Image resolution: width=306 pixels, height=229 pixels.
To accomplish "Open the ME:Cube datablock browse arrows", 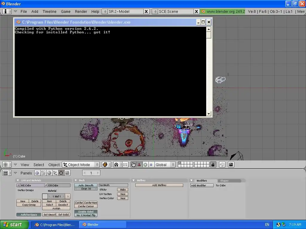I will coord(19,185).
